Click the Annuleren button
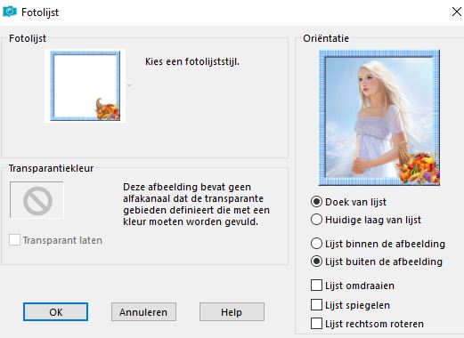464x338 pixels. (x=143, y=312)
